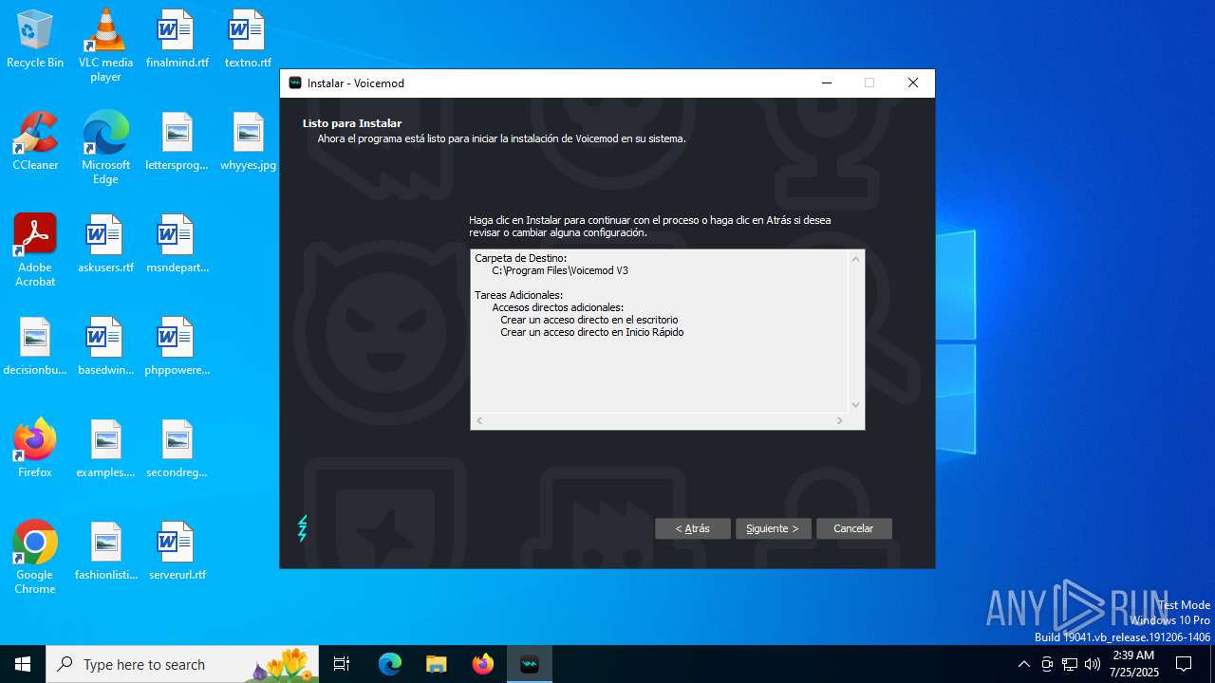Select secondreg image file icon
The width and height of the screenshot is (1215, 683).
click(x=177, y=450)
